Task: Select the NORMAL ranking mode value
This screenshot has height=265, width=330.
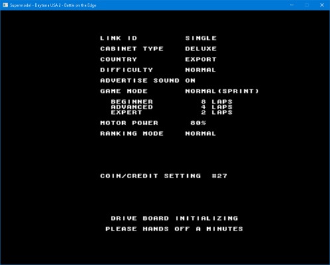Action: (201, 134)
